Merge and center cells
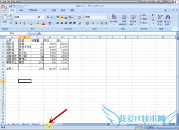This screenshot has height=130, width=179. (79, 23)
